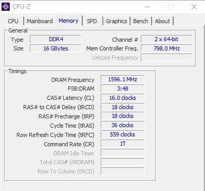Screen dimensions: 205x191
Task: Open the About tab
Action: 162,21
